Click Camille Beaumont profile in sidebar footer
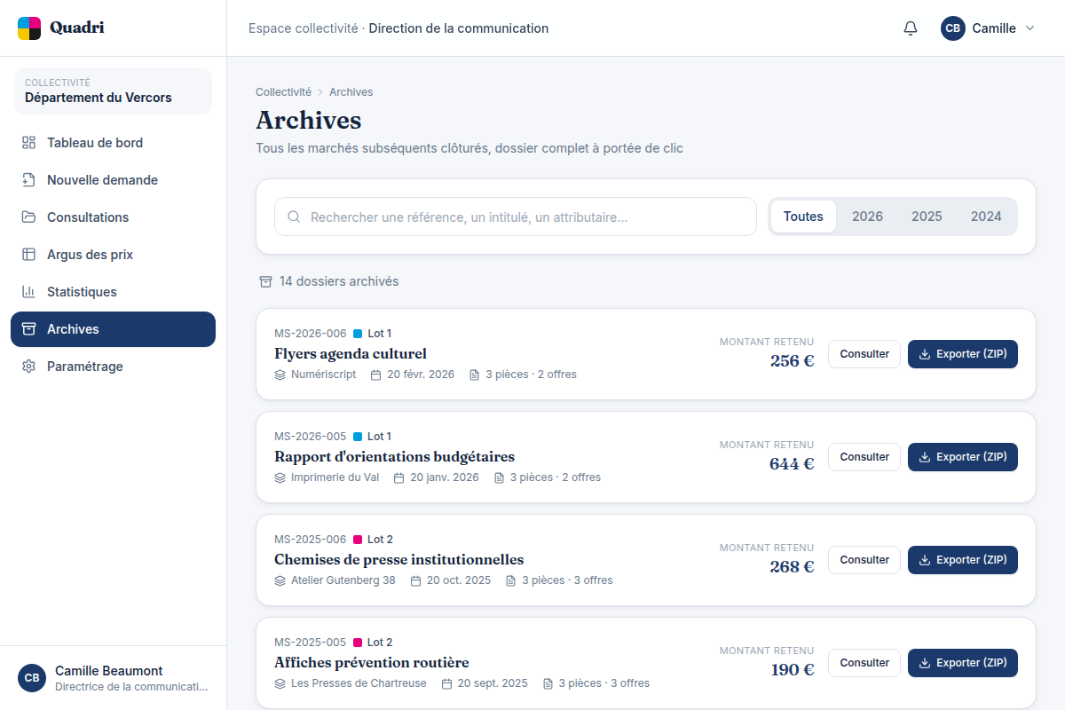This screenshot has height=710, width=1065. pyautogui.click(x=113, y=678)
